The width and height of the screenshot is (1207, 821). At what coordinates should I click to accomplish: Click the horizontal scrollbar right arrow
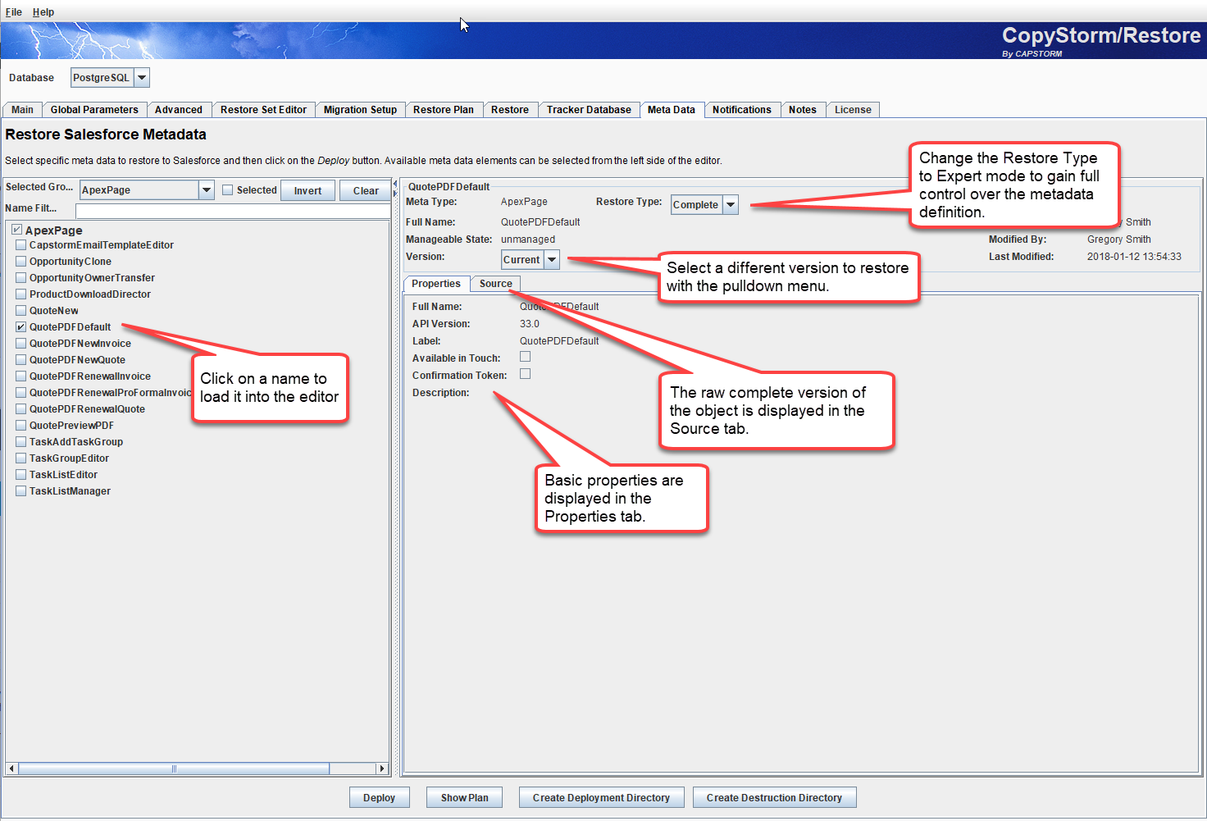point(381,769)
